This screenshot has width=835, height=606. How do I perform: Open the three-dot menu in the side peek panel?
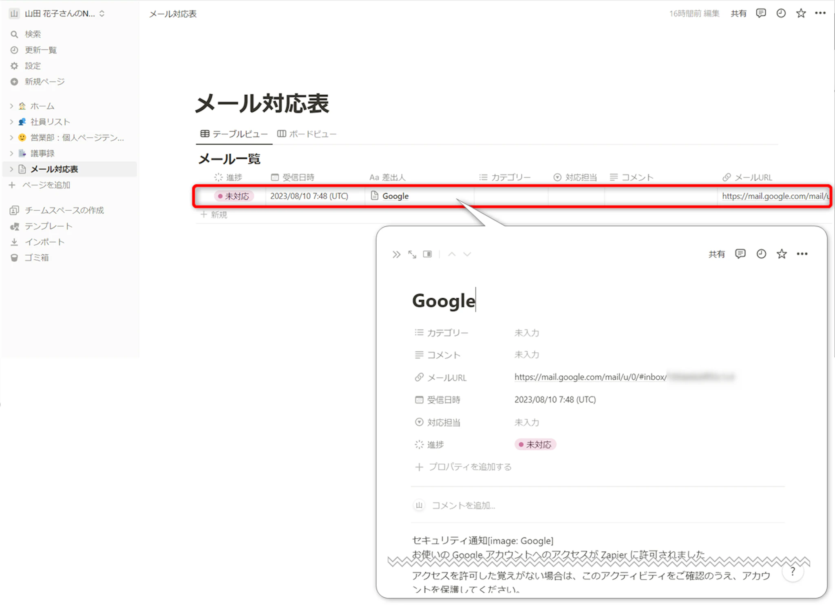802,254
